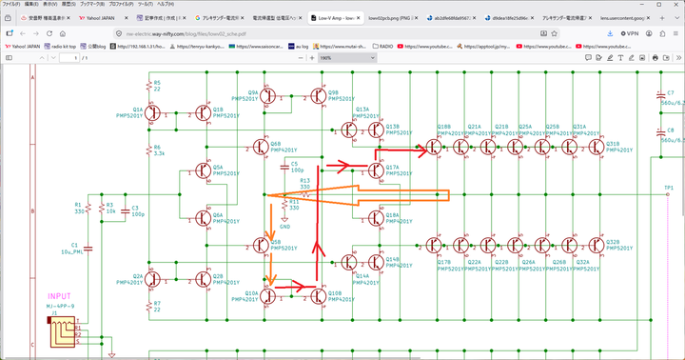Open the radio kit top bookmark
Viewport: 685px width, 360px height.
click(60, 46)
